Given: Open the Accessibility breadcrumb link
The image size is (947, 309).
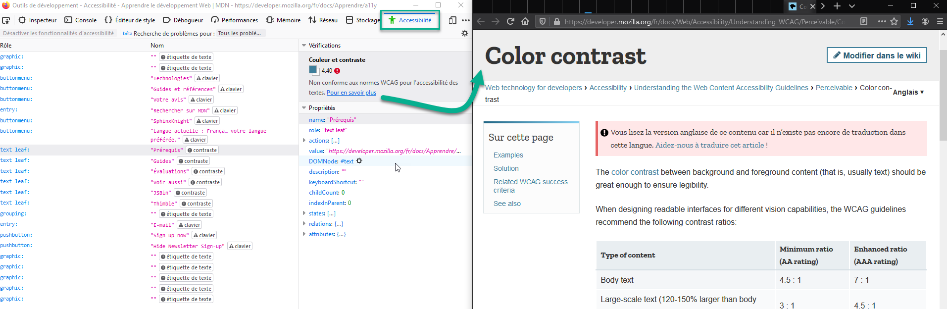Looking at the screenshot, I should coord(608,88).
